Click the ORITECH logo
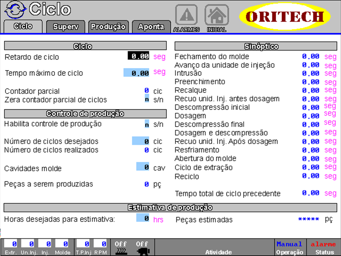The width and height of the screenshot is (341, 256). (x=286, y=15)
